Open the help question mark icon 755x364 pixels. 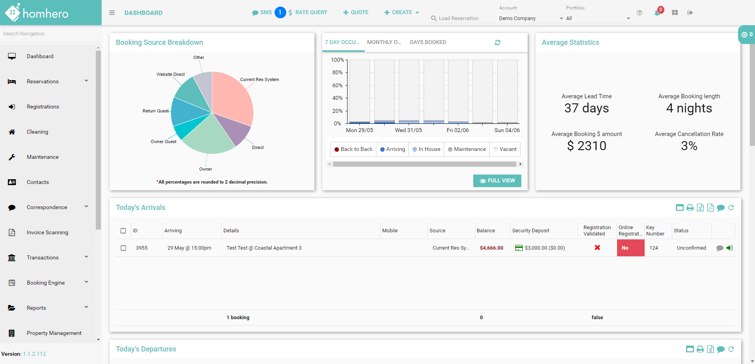pos(639,13)
